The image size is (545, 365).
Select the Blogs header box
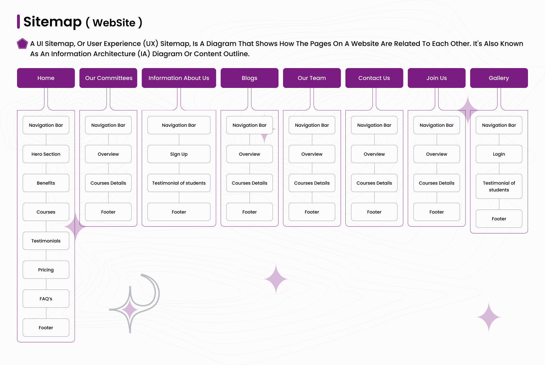pyautogui.click(x=249, y=78)
